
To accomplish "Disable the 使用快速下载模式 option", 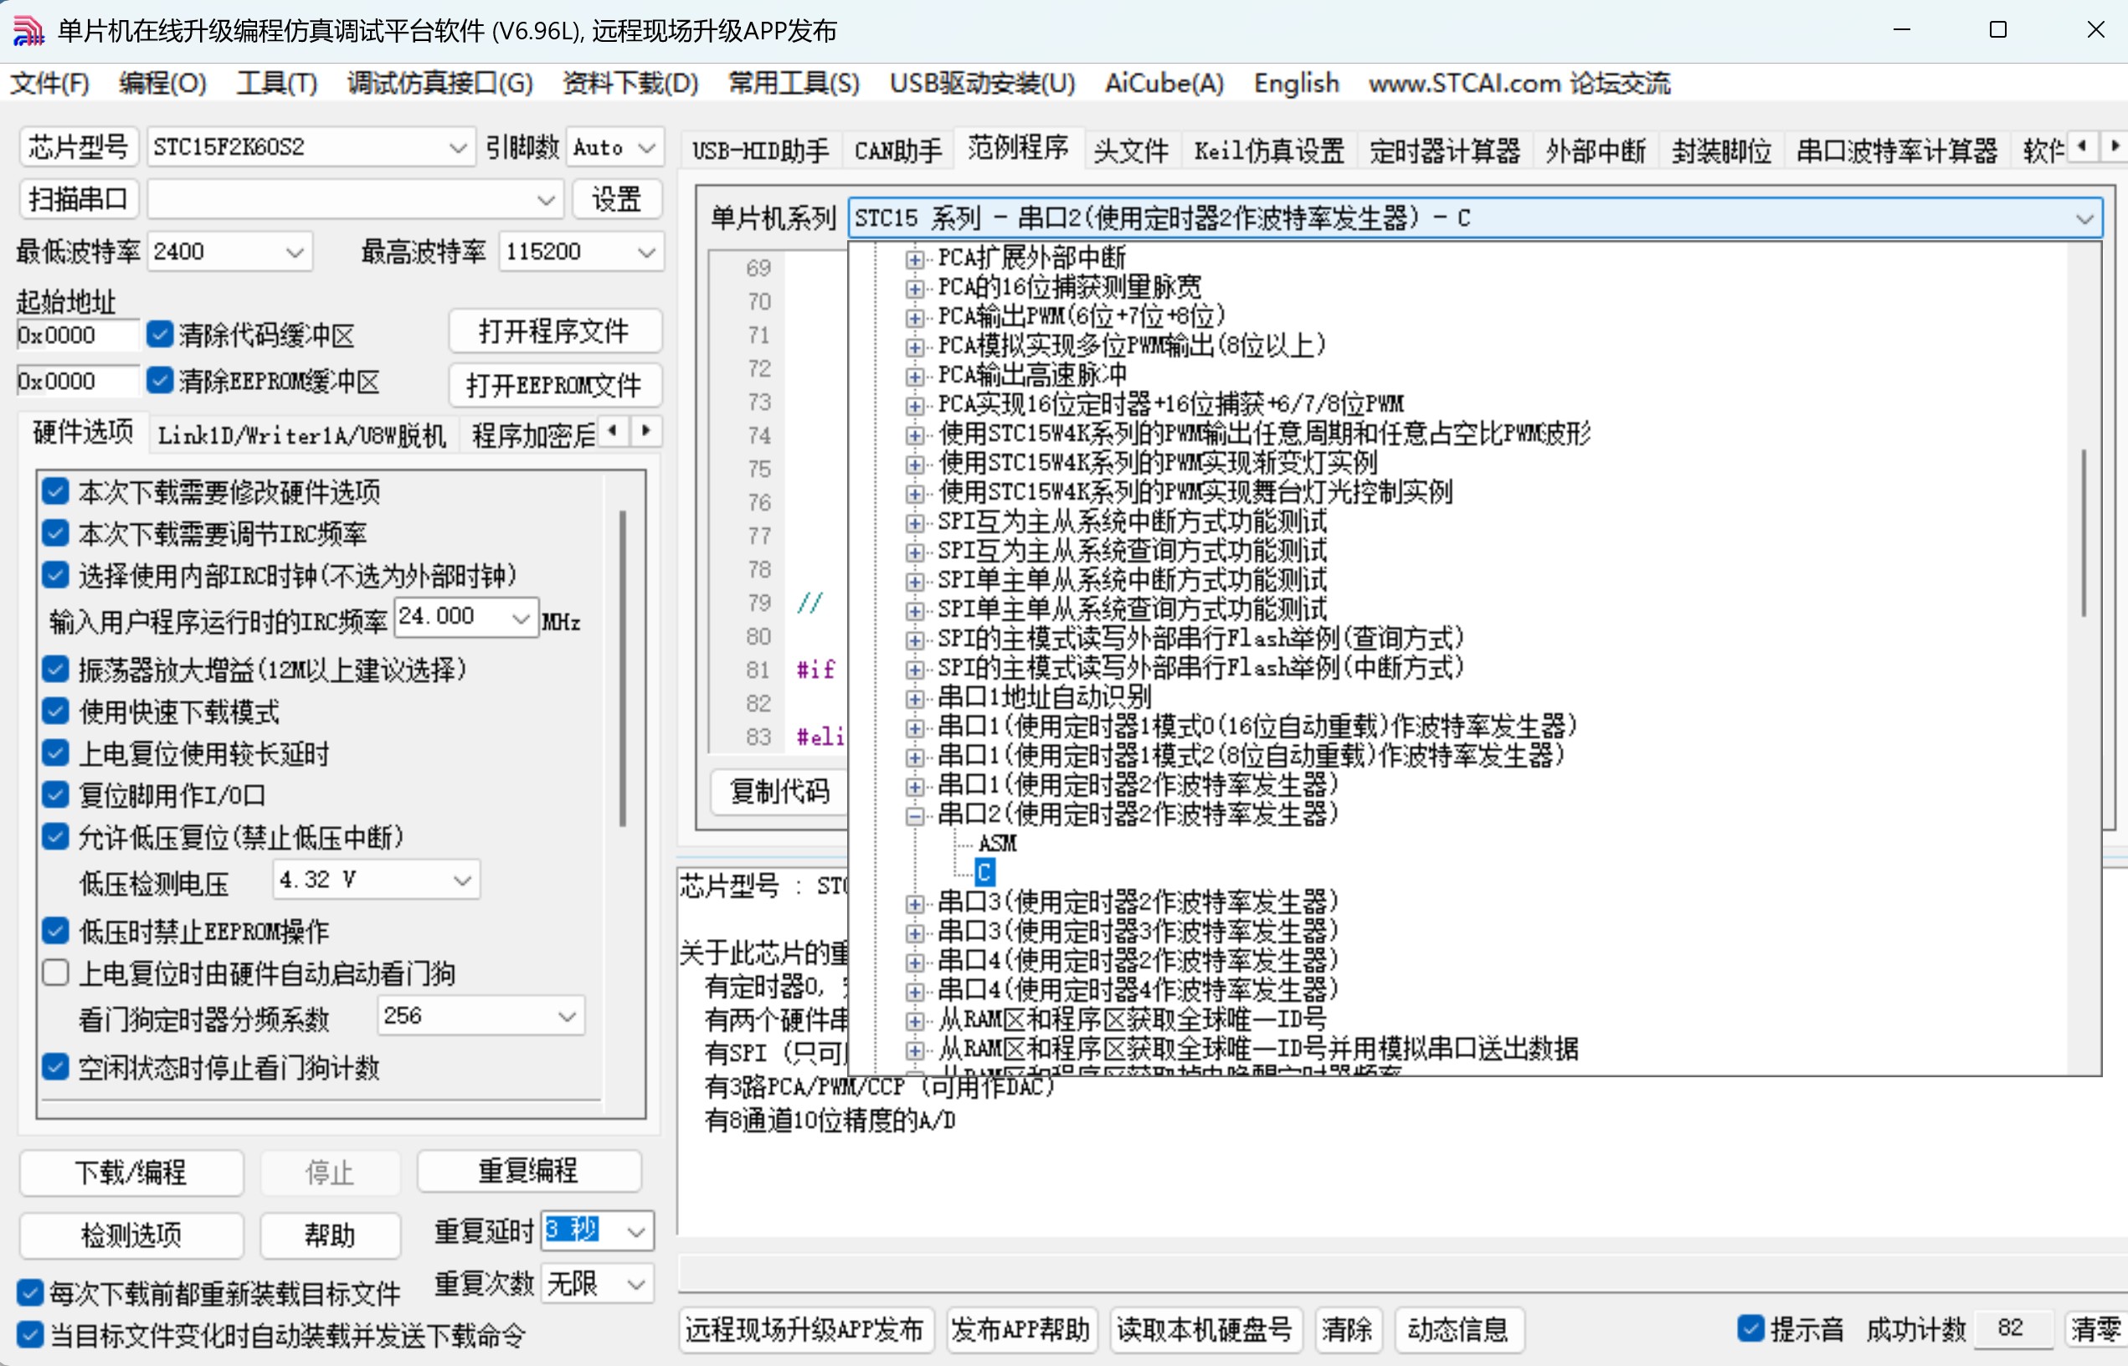I will pos(55,711).
